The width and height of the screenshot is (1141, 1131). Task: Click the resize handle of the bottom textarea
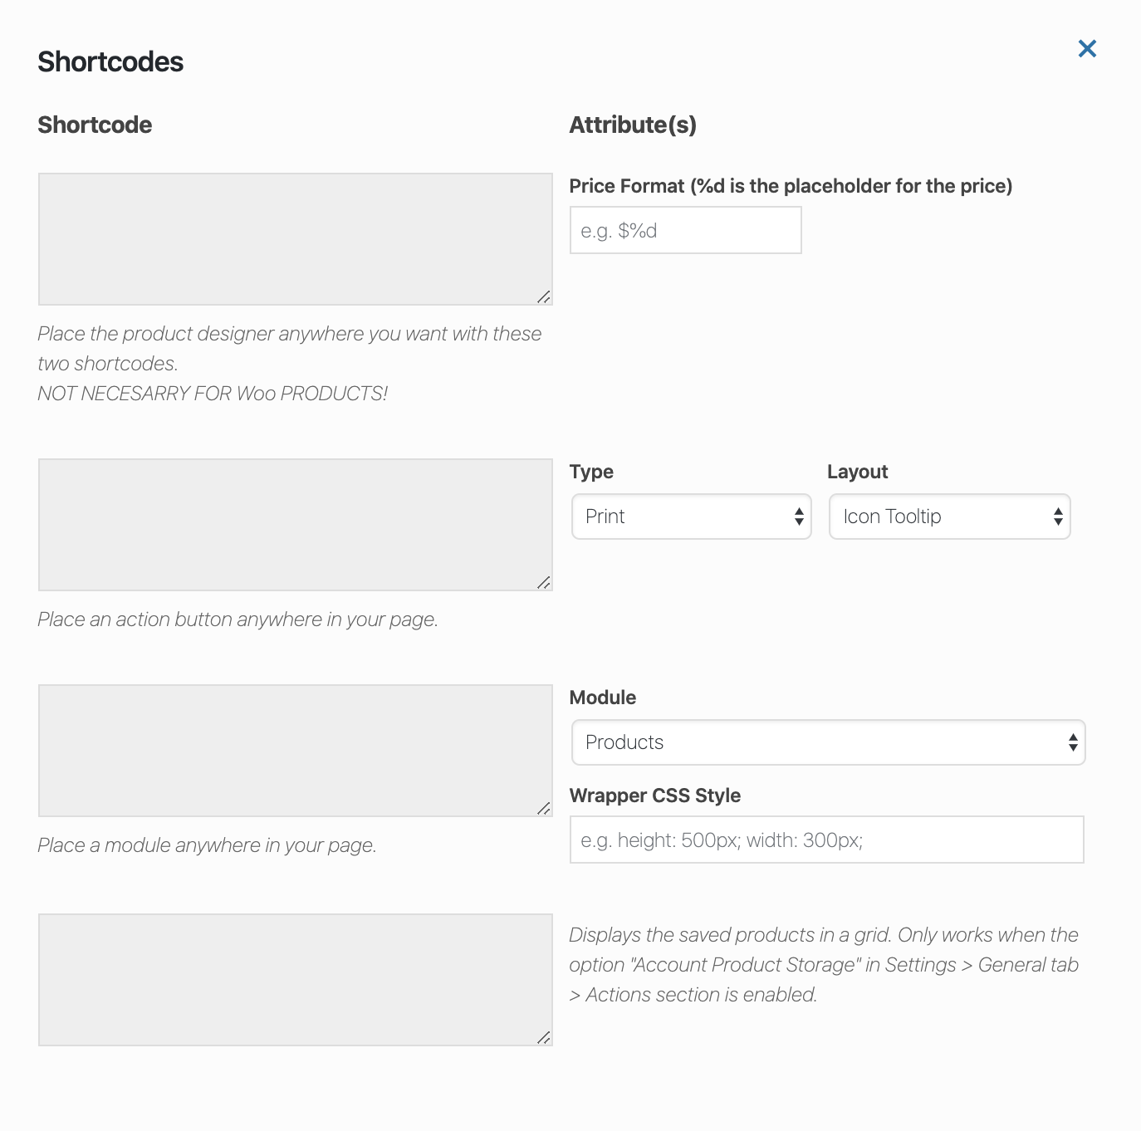point(545,1036)
